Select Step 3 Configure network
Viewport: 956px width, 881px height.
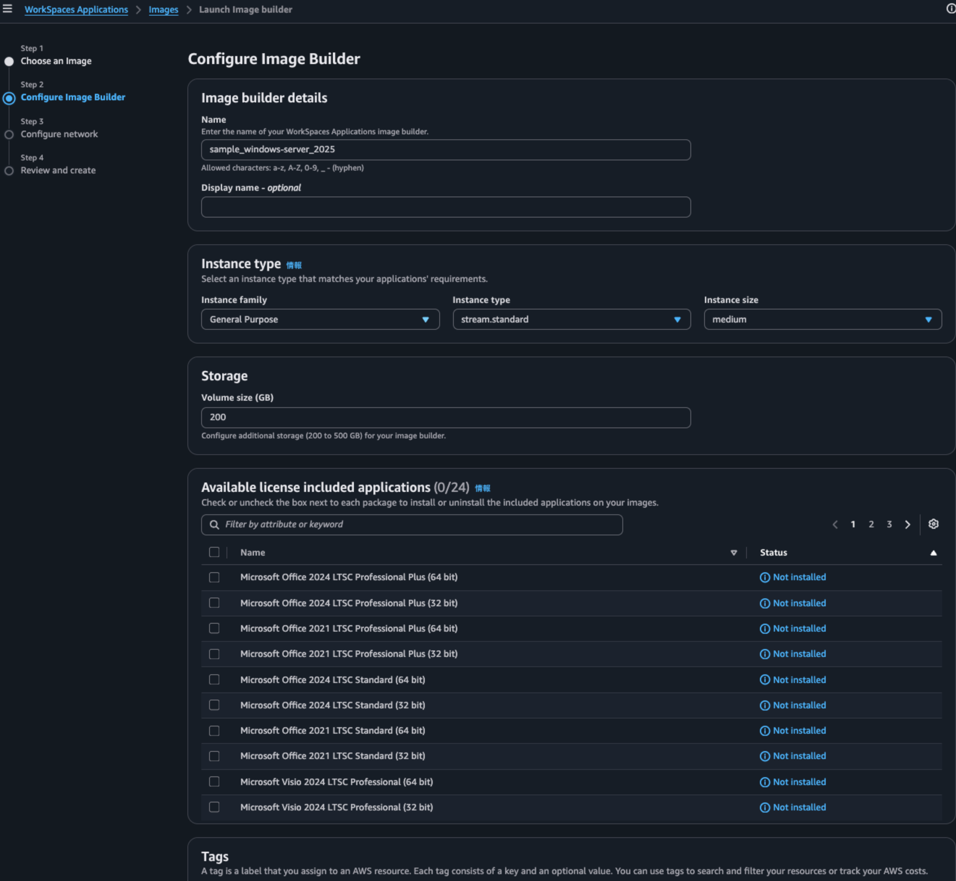click(59, 134)
